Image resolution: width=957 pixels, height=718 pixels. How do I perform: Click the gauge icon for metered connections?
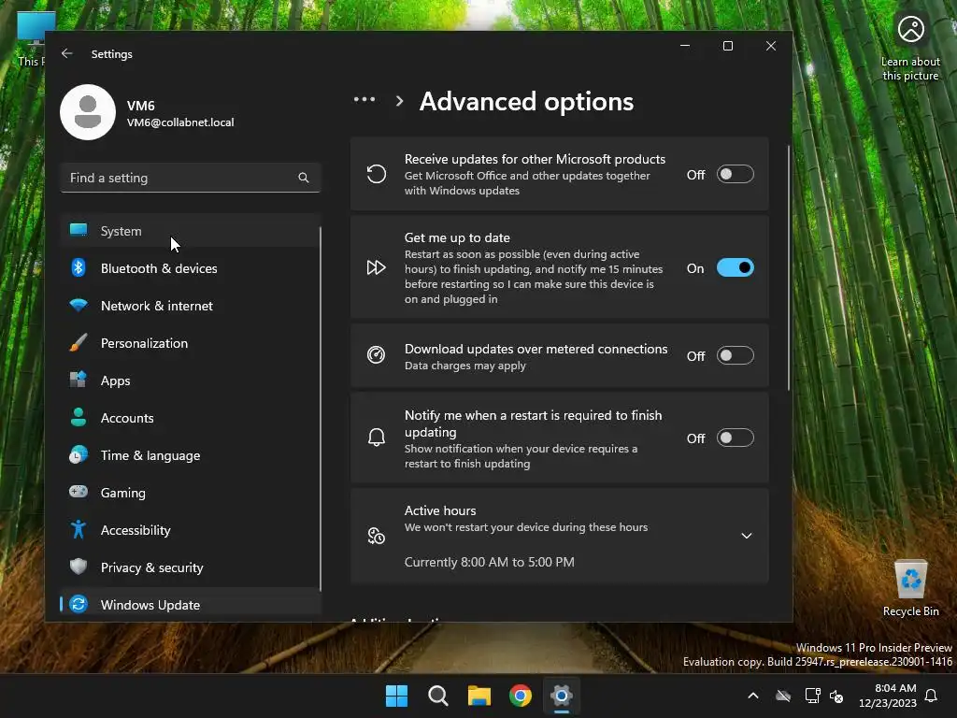point(376,354)
